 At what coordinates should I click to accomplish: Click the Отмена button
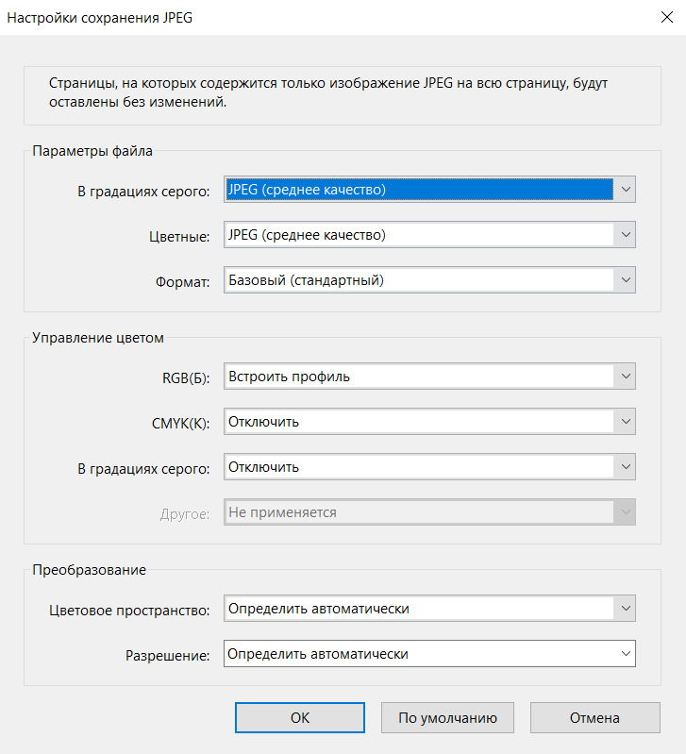pos(594,718)
